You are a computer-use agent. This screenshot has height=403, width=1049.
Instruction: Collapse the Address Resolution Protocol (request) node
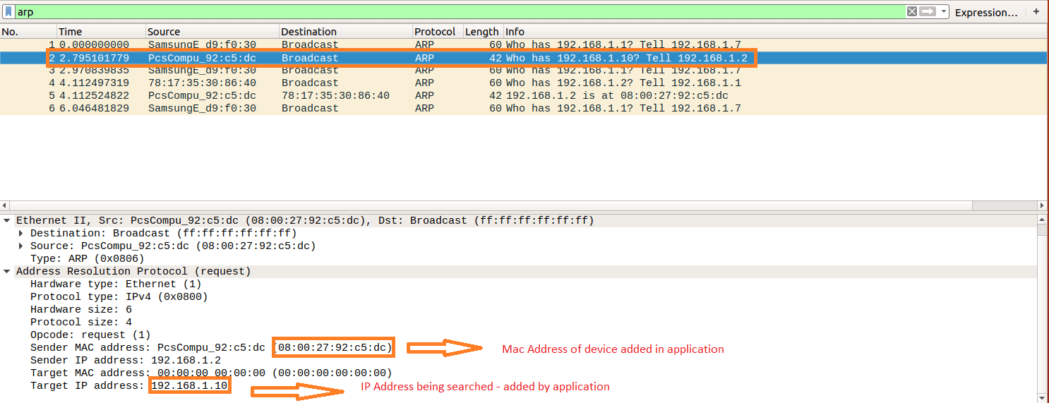7,272
